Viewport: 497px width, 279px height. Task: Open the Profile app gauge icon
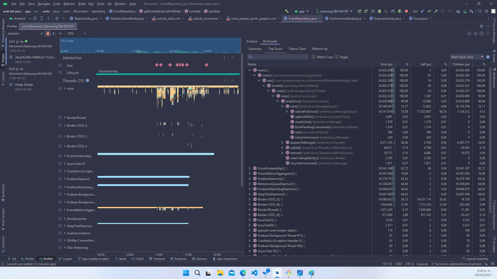[393, 11]
